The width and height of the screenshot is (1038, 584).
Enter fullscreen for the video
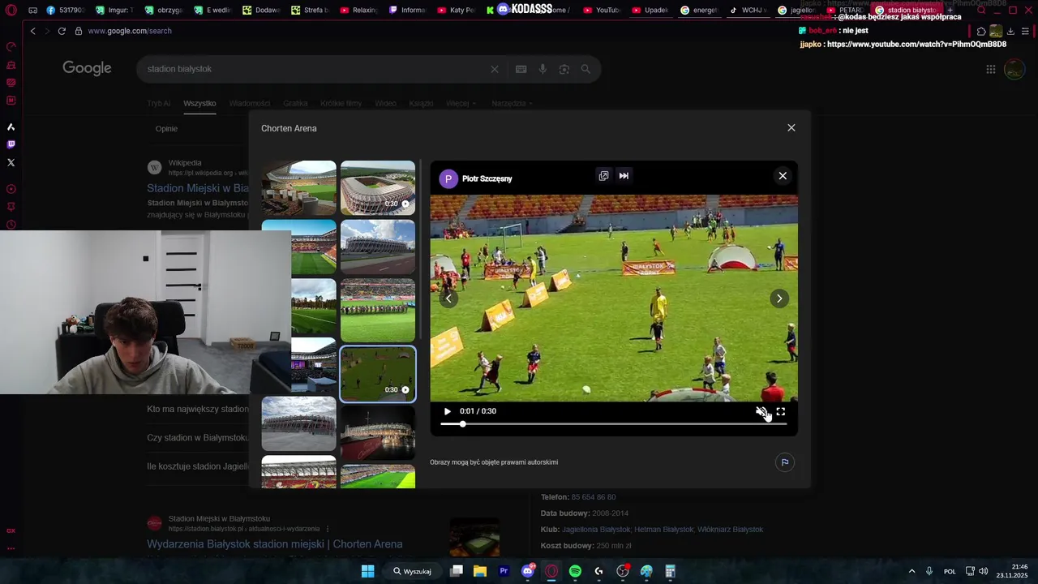click(x=781, y=411)
